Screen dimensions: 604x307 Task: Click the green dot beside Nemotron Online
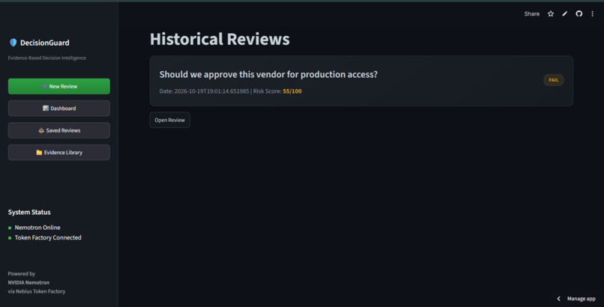10,228
